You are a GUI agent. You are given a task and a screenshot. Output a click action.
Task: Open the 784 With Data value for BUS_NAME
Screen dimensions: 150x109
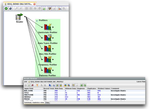click(56, 91)
